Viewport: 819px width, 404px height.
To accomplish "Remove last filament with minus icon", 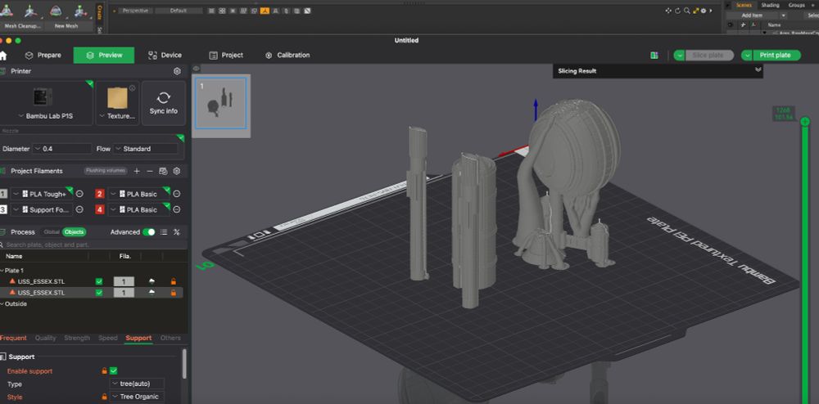I will tap(149, 171).
